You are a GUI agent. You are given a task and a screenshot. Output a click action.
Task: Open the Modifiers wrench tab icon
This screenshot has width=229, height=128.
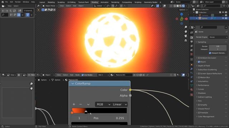[x=192, y=69]
